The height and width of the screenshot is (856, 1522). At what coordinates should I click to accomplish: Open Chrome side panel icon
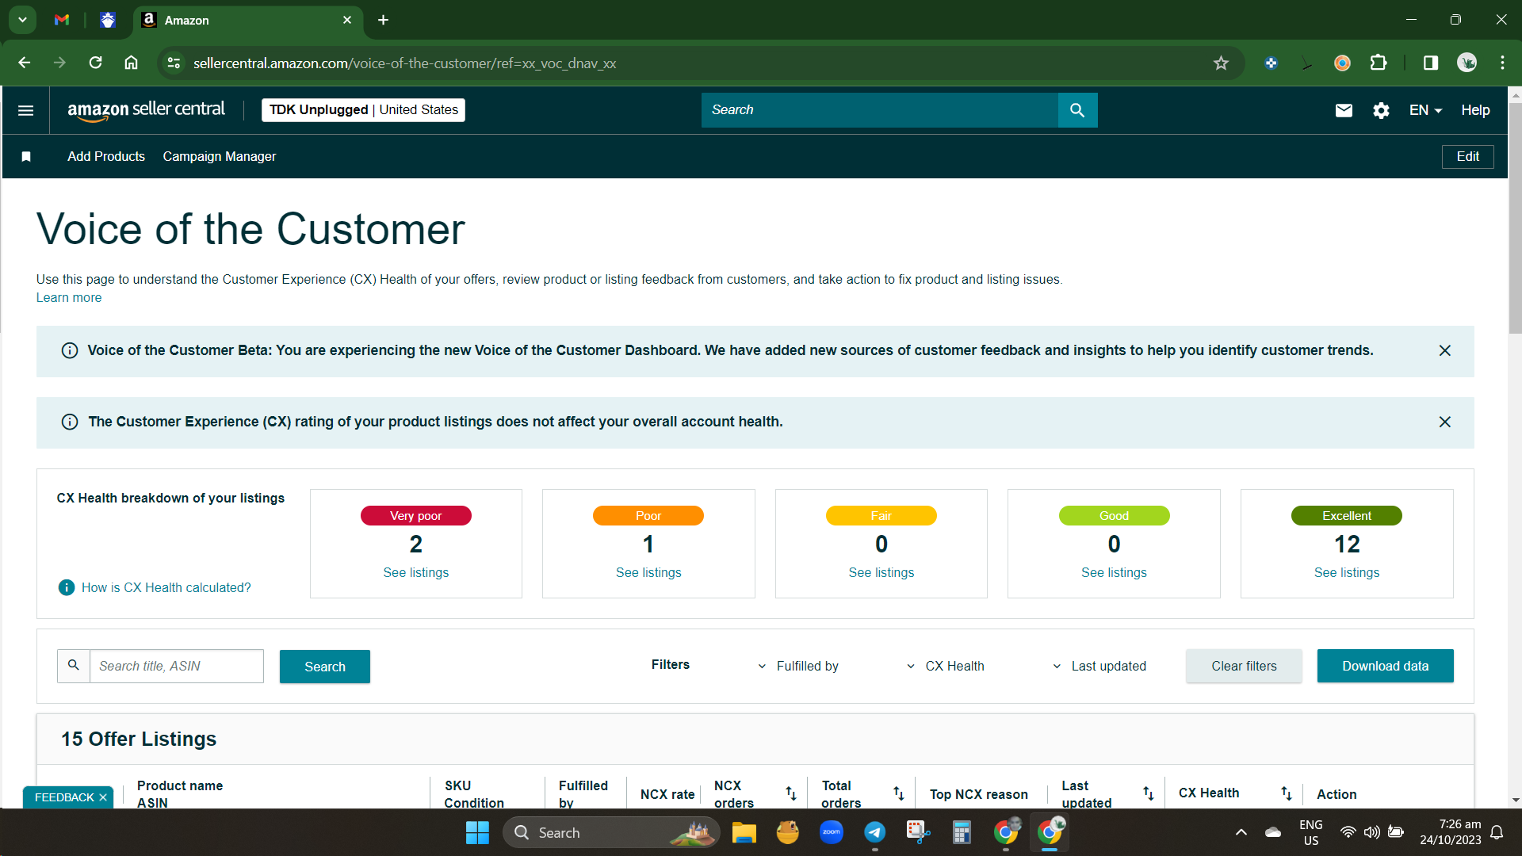(1431, 63)
